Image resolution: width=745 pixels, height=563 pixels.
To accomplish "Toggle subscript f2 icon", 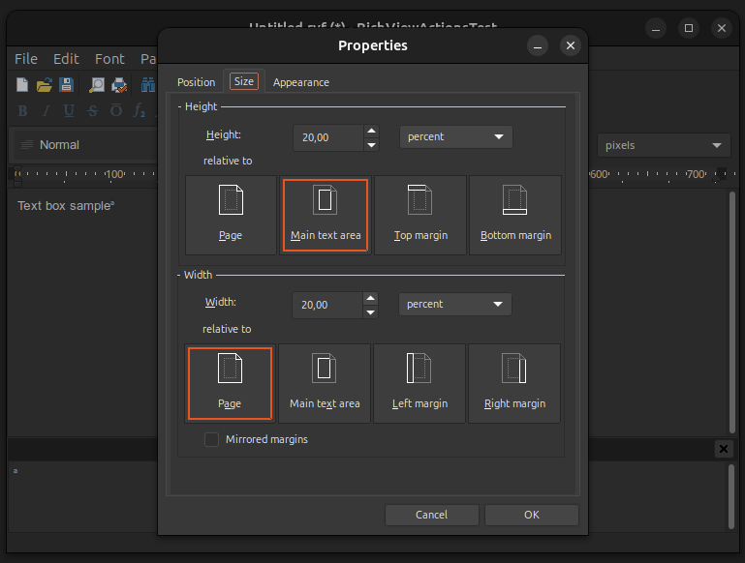I will coord(139,110).
